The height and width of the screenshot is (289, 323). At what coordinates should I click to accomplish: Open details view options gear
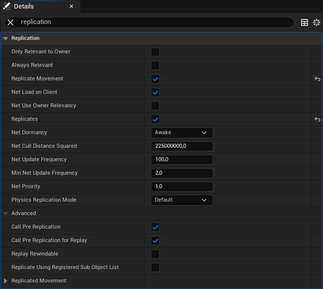click(x=317, y=22)
